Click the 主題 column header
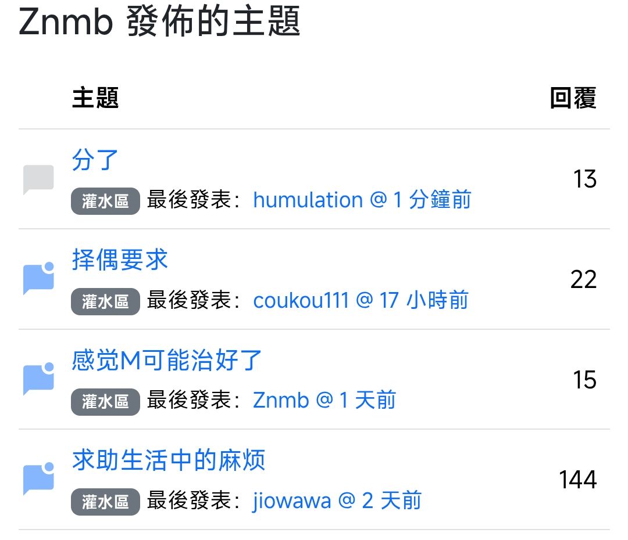Viewport: 628px width, 540px height. pyautogui.click(x=95, y=98)
